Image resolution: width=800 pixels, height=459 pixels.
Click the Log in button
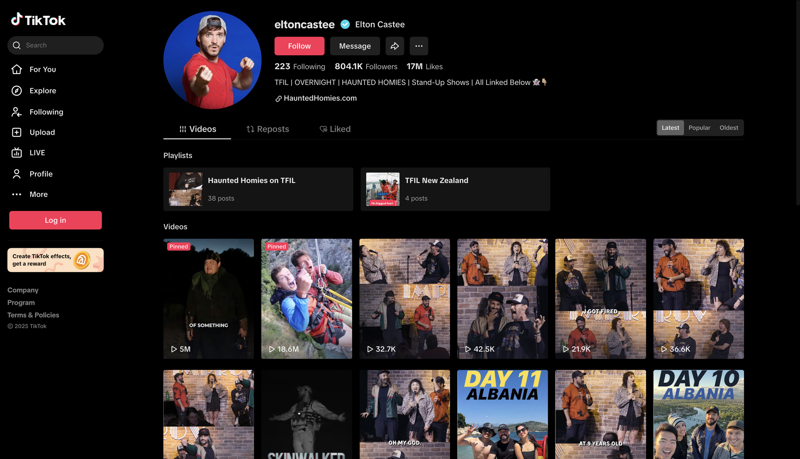pyautogui.click(x=55, y=220)
